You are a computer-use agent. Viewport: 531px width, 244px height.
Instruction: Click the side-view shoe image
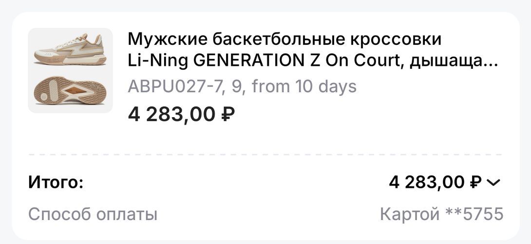click(x=70, y=49)
